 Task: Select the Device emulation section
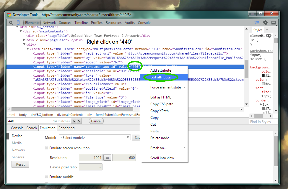click(17, 136)
